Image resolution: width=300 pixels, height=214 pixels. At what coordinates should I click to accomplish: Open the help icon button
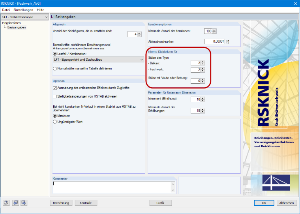point(6,203)
